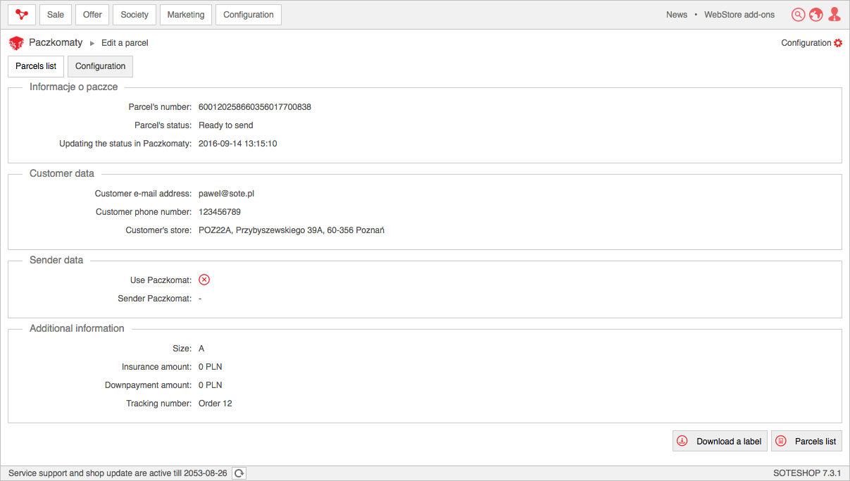Click the Sender data section heading

[x=56, y=260]
